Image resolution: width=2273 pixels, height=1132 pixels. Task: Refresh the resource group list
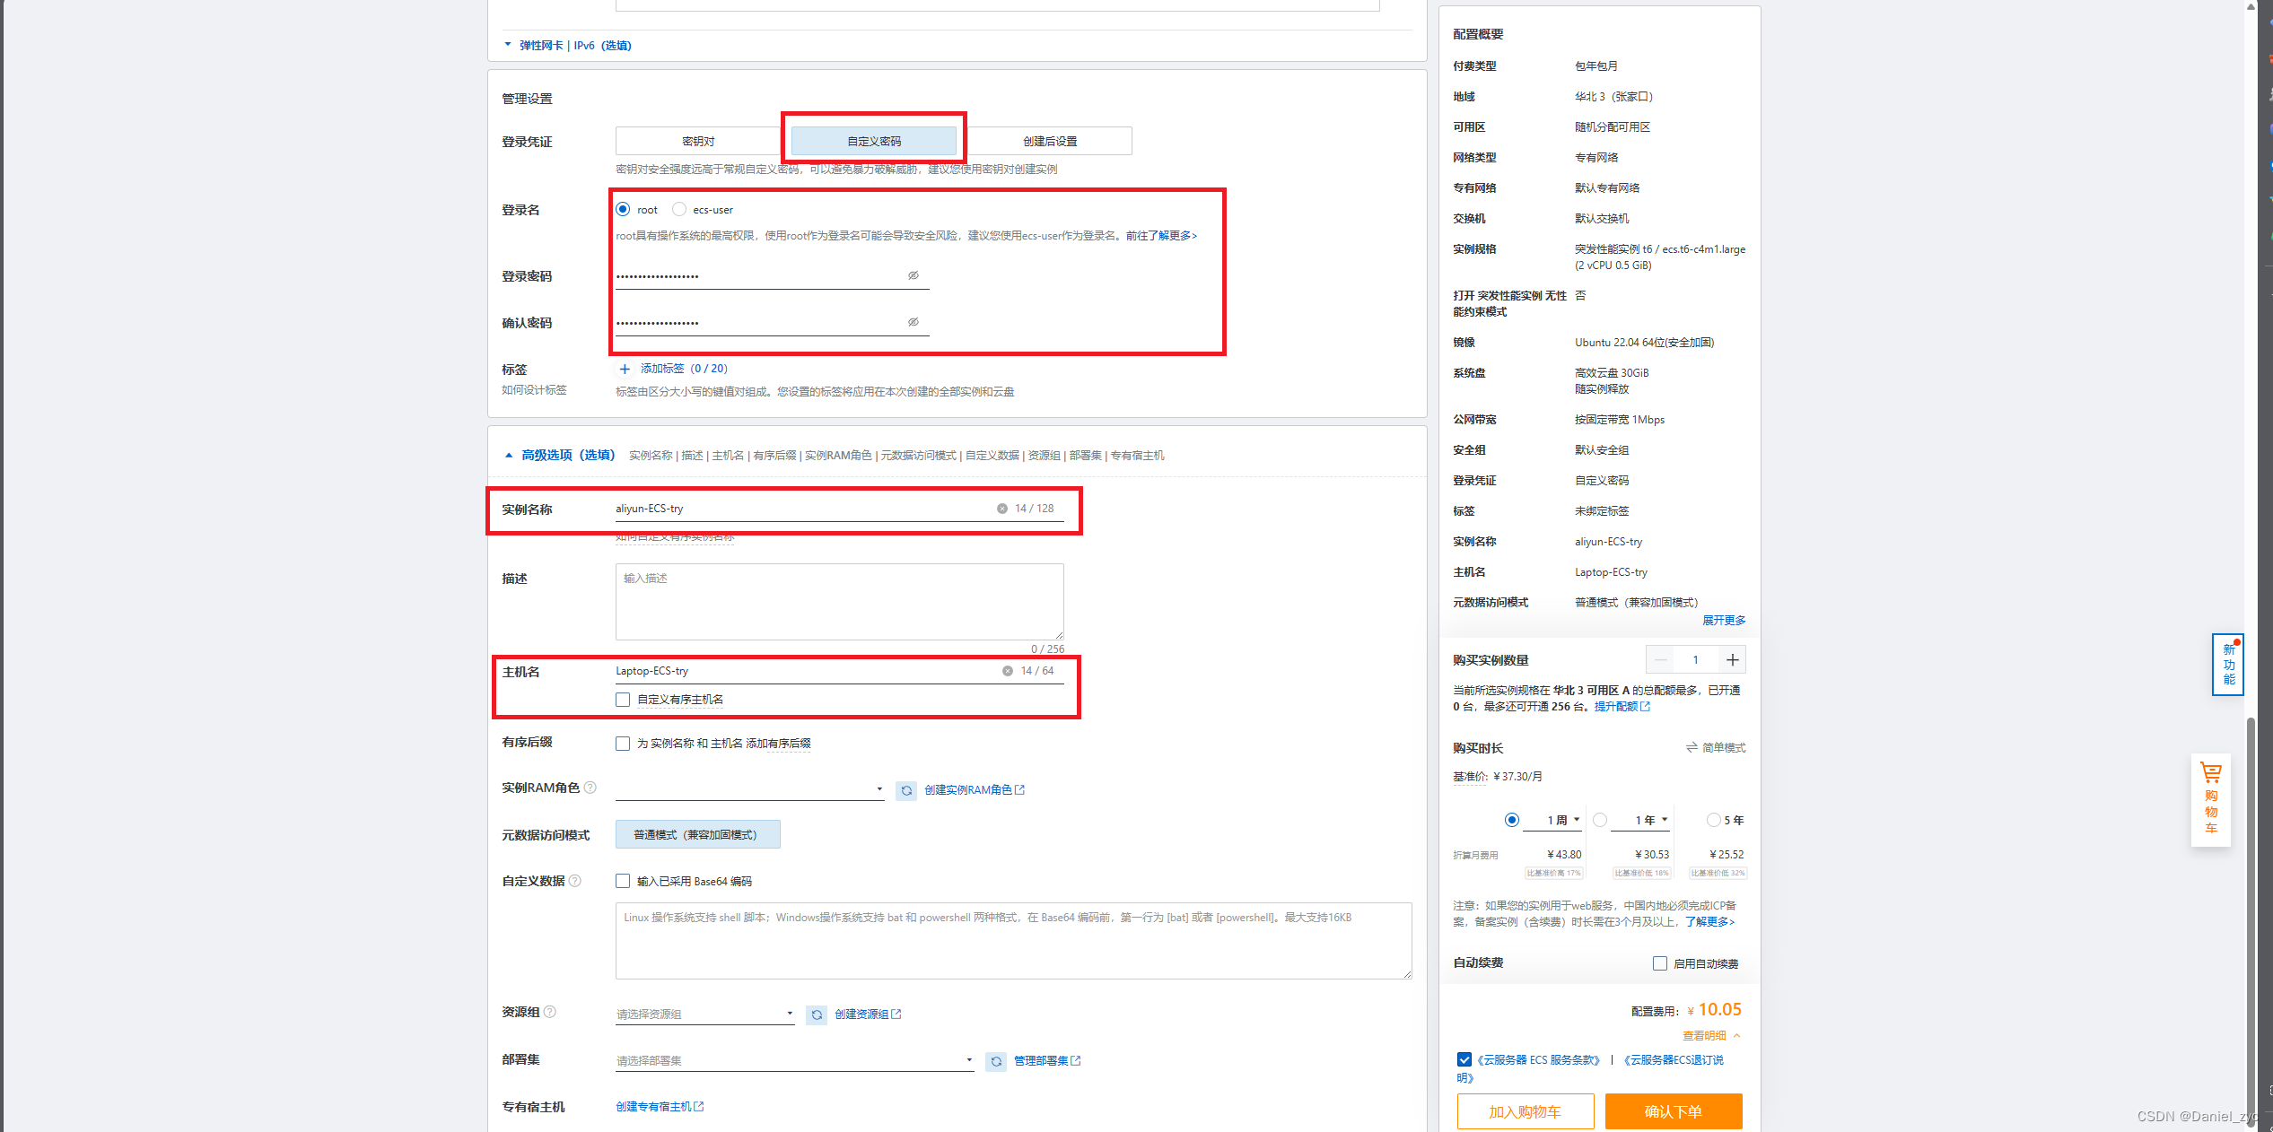[817, 1014]
